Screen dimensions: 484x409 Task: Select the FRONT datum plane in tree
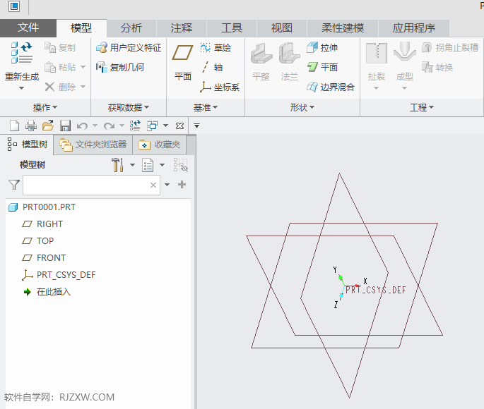pos(44,258)
